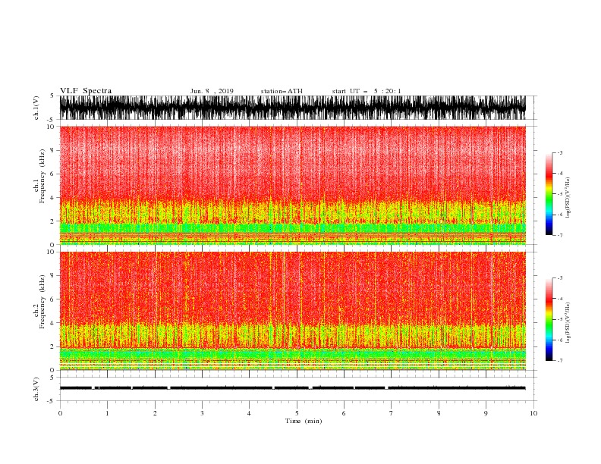
Task: Click the '-7' value on ch.2 colorbar
Action: pyautogui.click(x=559, y=361)
